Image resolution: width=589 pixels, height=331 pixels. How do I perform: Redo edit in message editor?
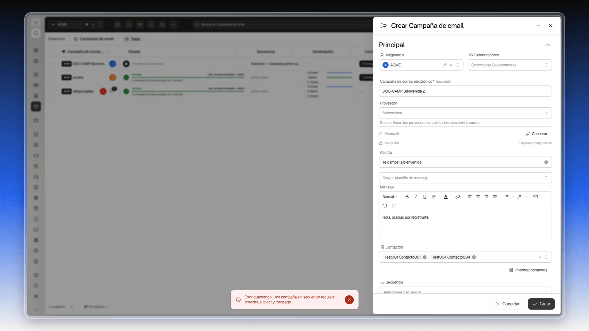394,206
